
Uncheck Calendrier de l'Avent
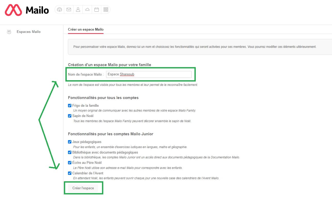click(x=70, y=173)
